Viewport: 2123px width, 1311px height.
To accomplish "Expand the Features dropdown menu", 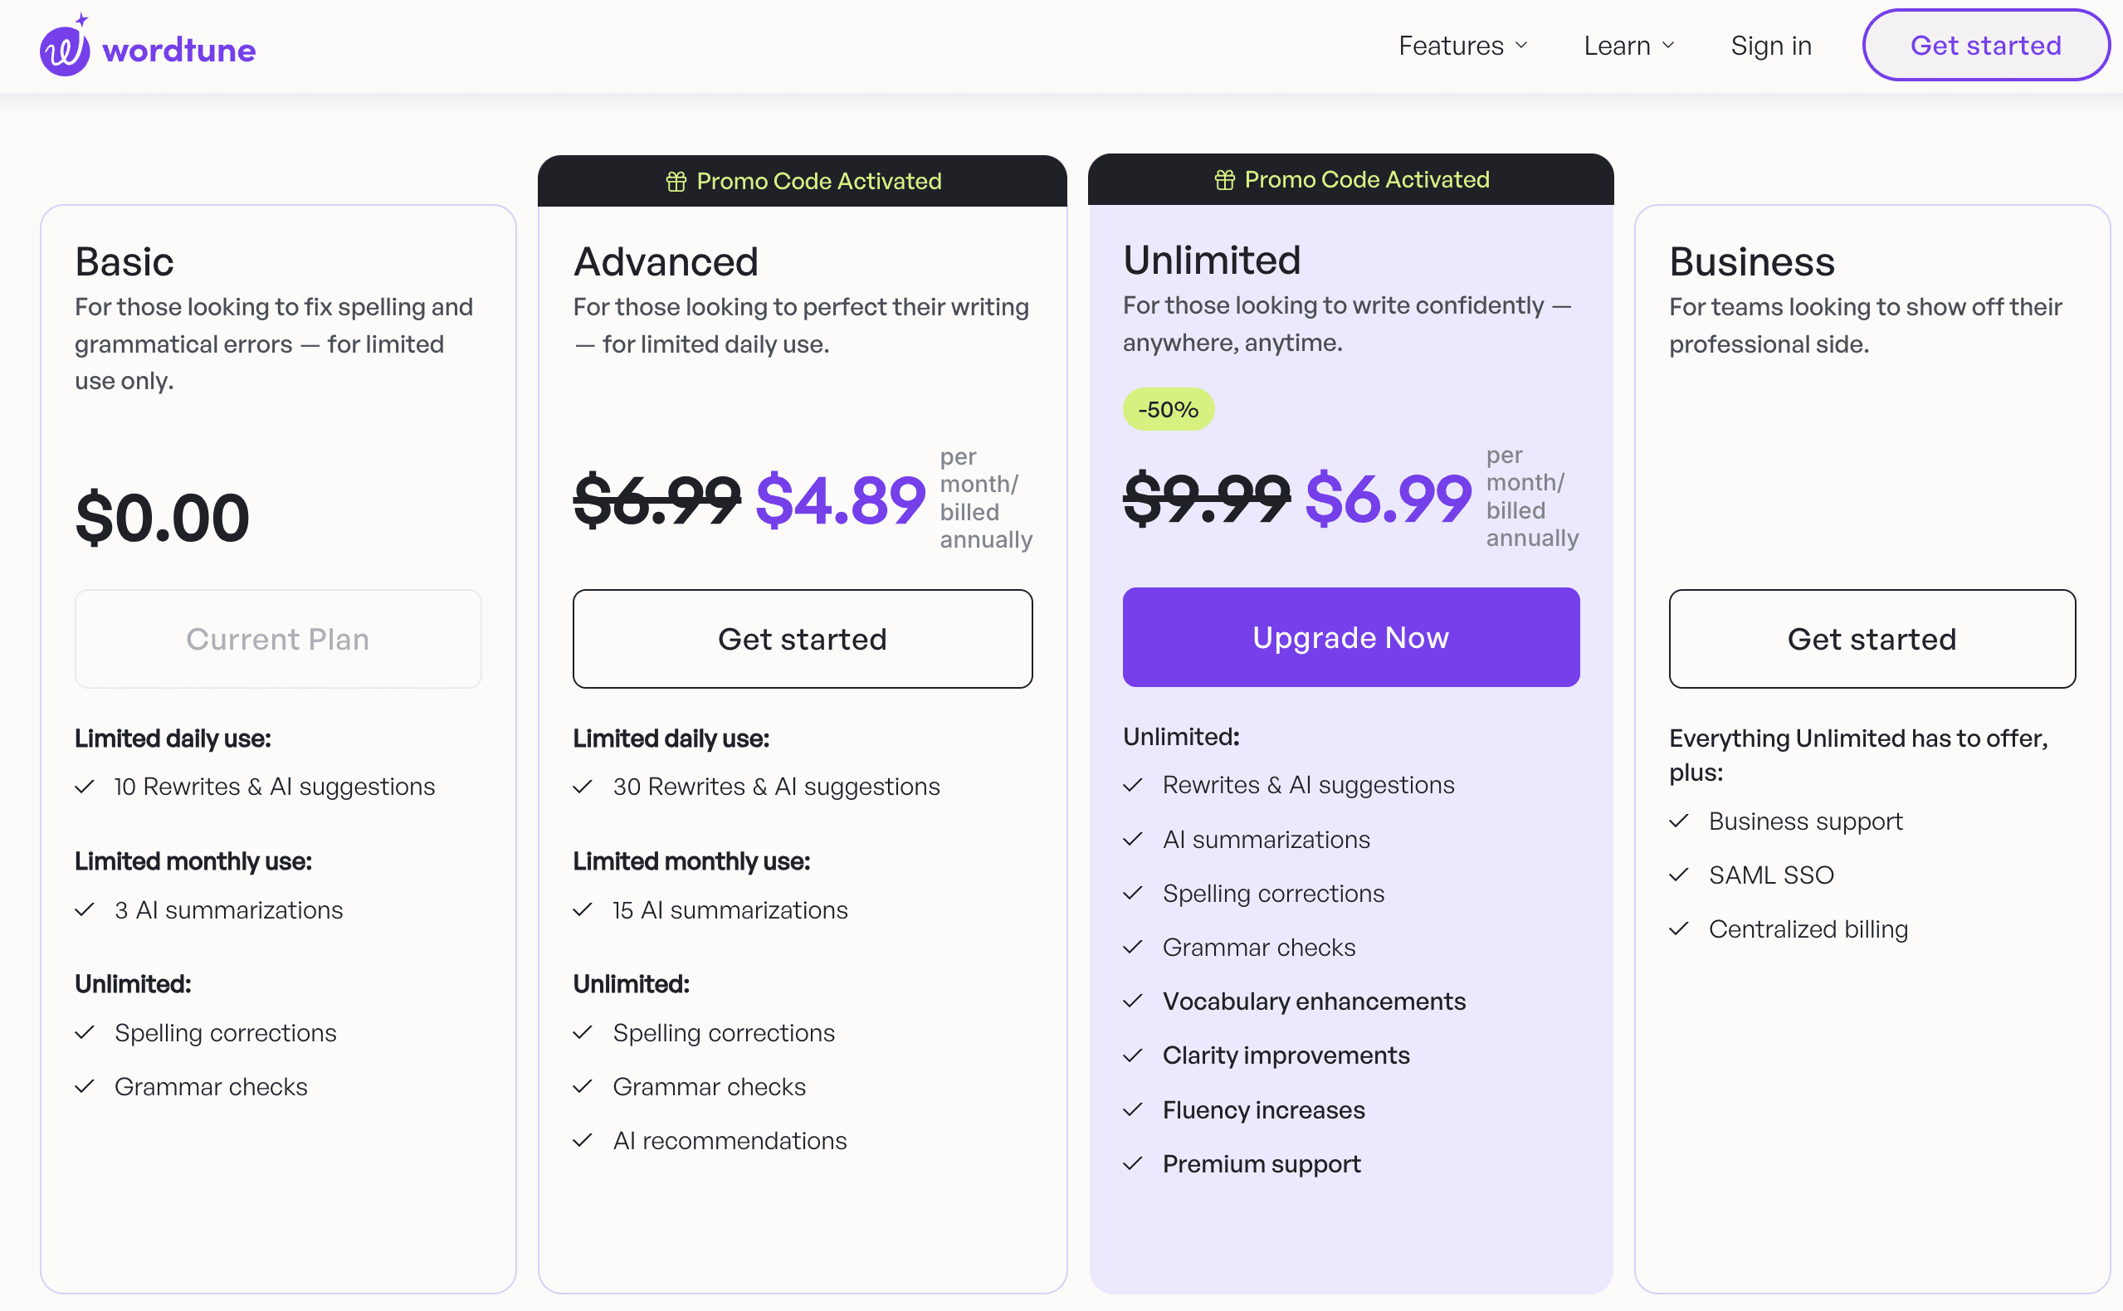I will (x=1462, y=46).
